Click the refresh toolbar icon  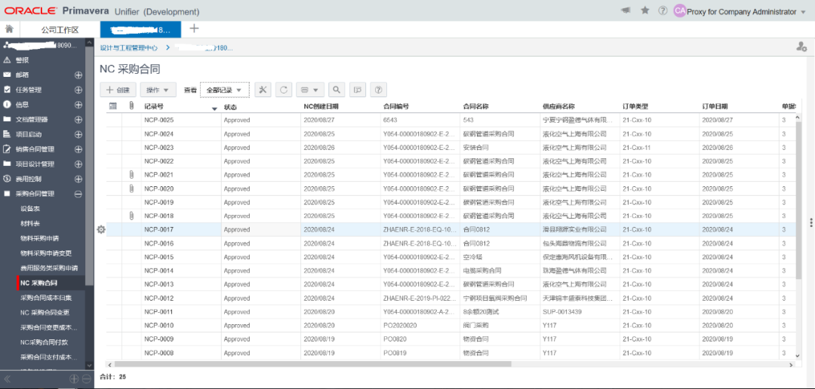click(x=283, y=90)
